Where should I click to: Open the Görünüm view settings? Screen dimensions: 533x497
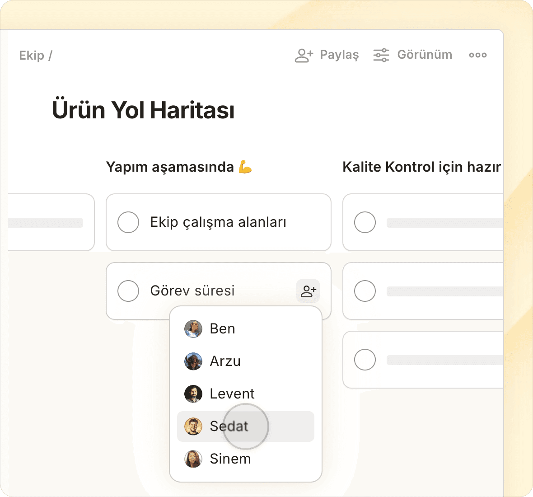pyautogui.click(x=424, y=55)
